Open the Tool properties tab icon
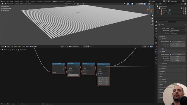 coord(156,25)
